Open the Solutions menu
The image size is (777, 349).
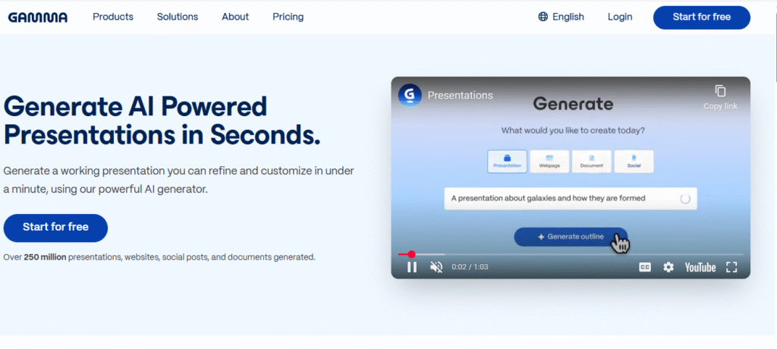[x=178, y=17]
